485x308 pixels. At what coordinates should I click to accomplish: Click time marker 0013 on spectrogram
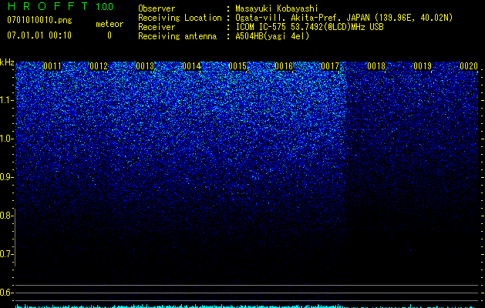(x=145, y=66)
